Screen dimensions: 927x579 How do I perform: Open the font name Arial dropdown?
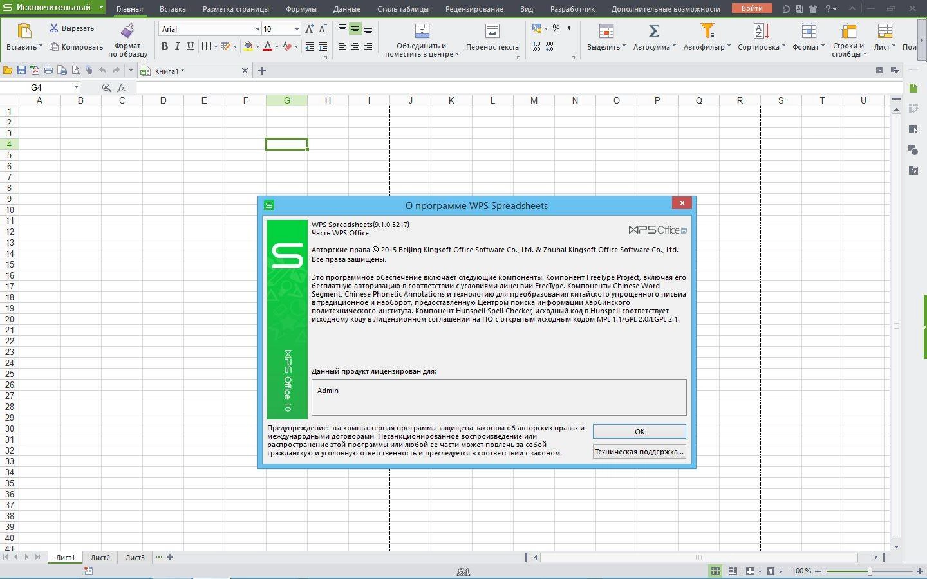coord(257,29)
